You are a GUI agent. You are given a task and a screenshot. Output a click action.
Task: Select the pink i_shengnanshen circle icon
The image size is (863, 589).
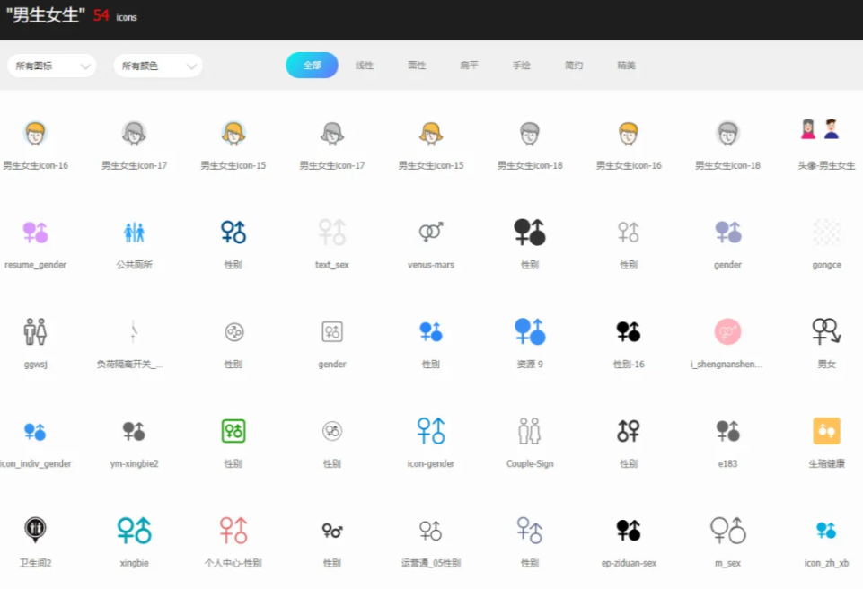(x=727, y=331)
